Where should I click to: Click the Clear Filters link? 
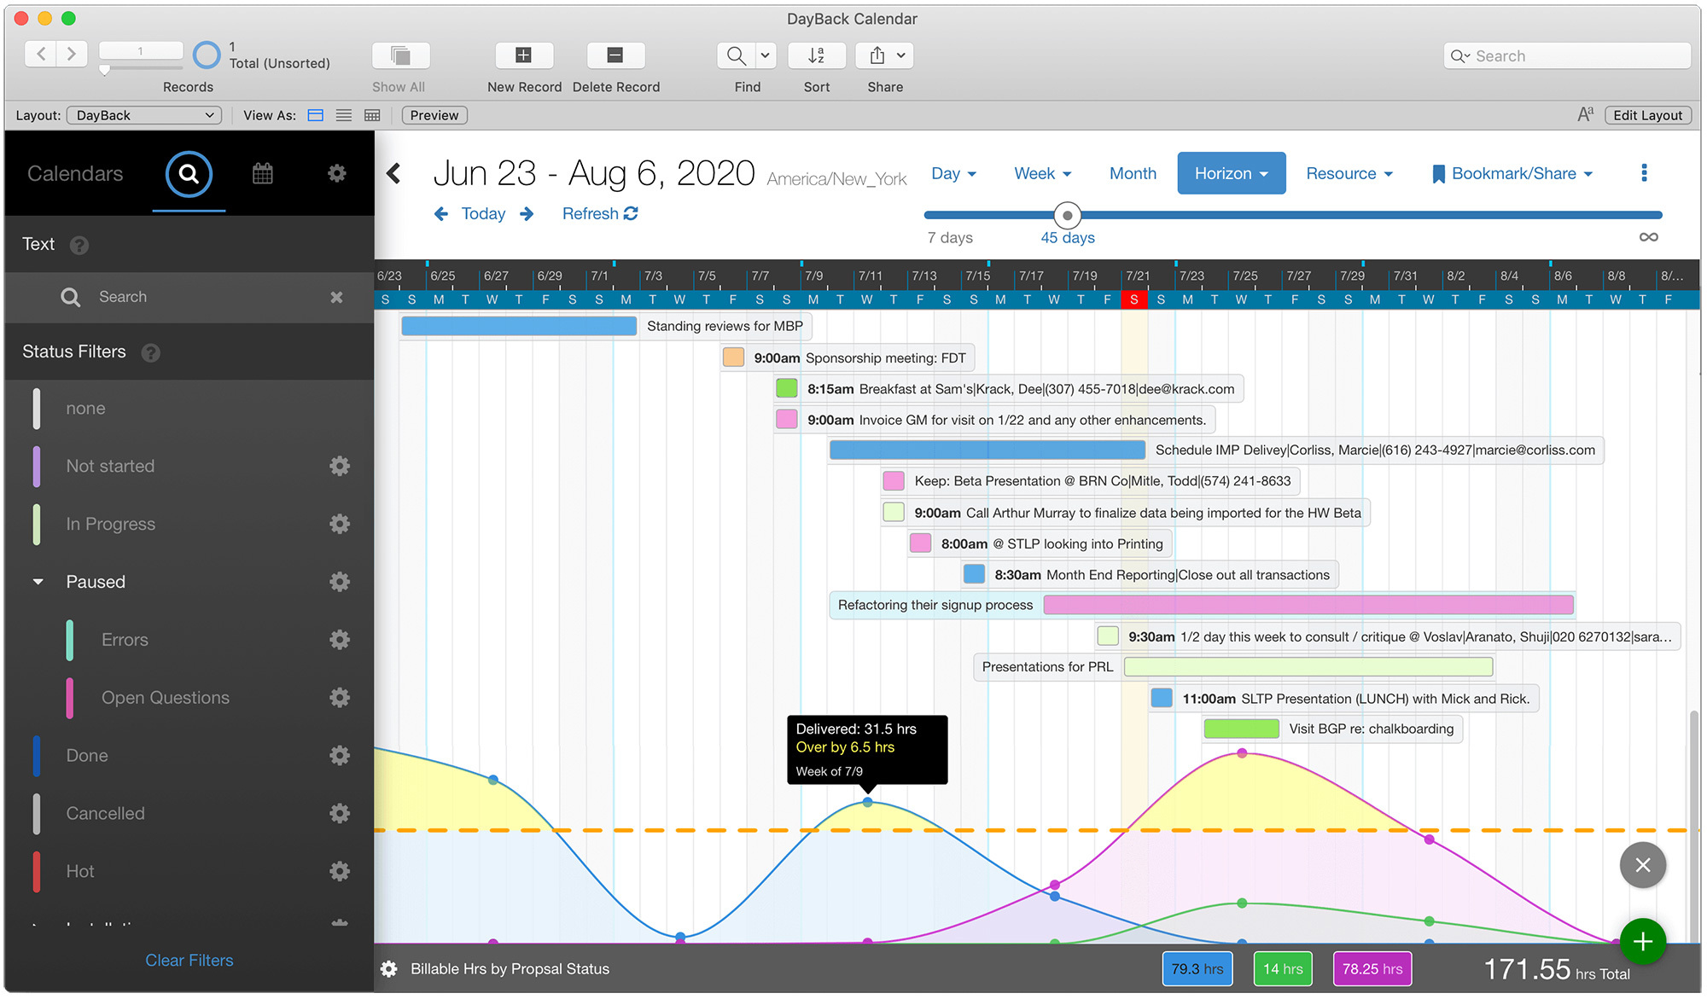[189, 960]
